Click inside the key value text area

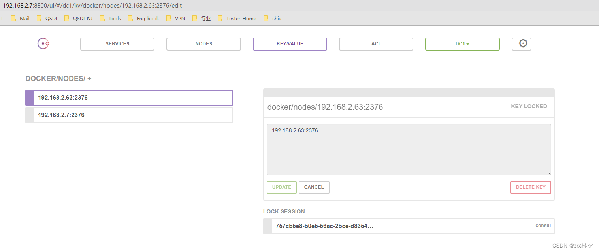tap(409, 149)
